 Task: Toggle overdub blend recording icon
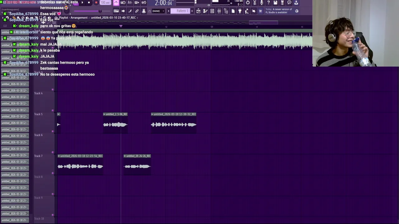[137, 2]
